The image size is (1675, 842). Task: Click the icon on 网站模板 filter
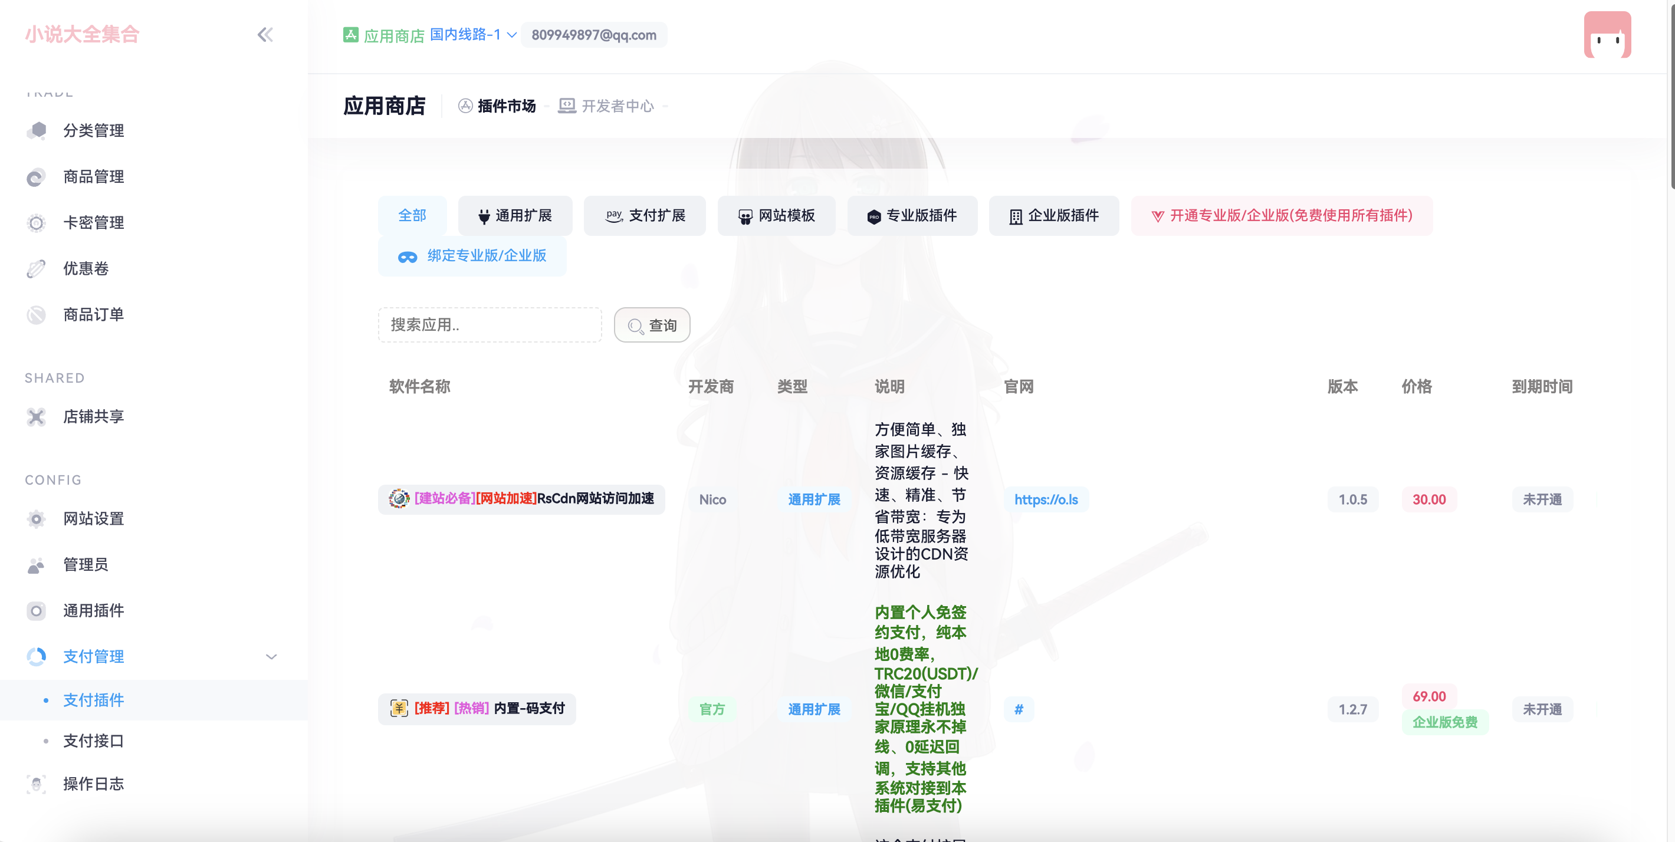coord(745,216)
